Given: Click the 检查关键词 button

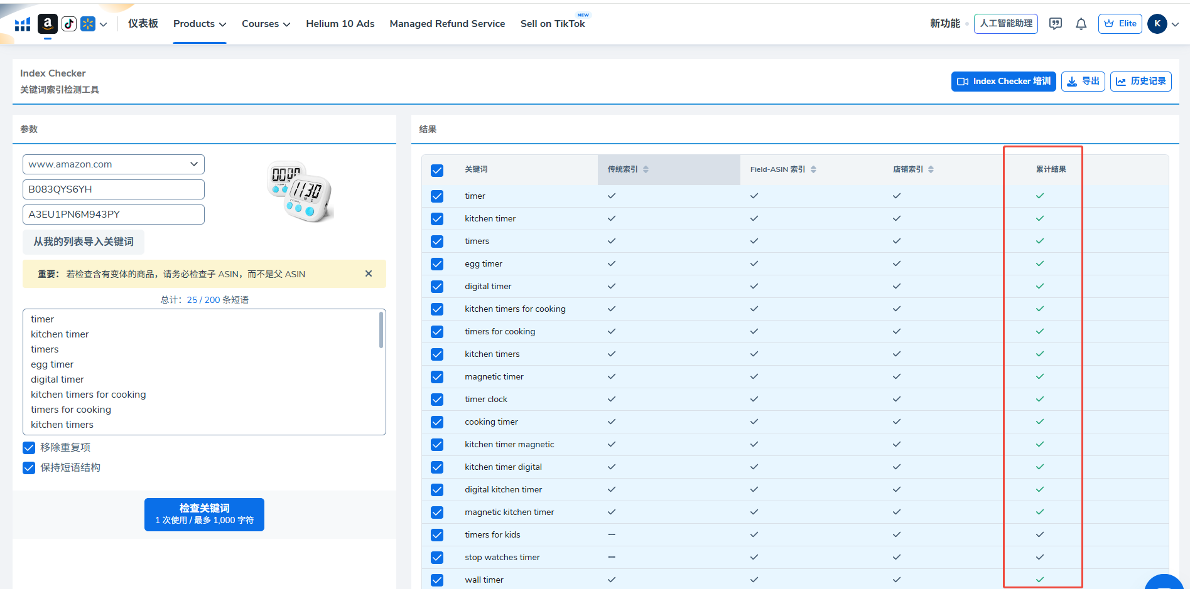Looking at the screenshot, I should (204, 514).
